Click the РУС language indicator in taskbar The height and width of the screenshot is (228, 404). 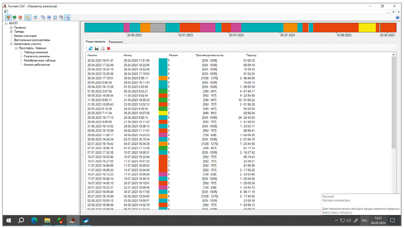364,221
